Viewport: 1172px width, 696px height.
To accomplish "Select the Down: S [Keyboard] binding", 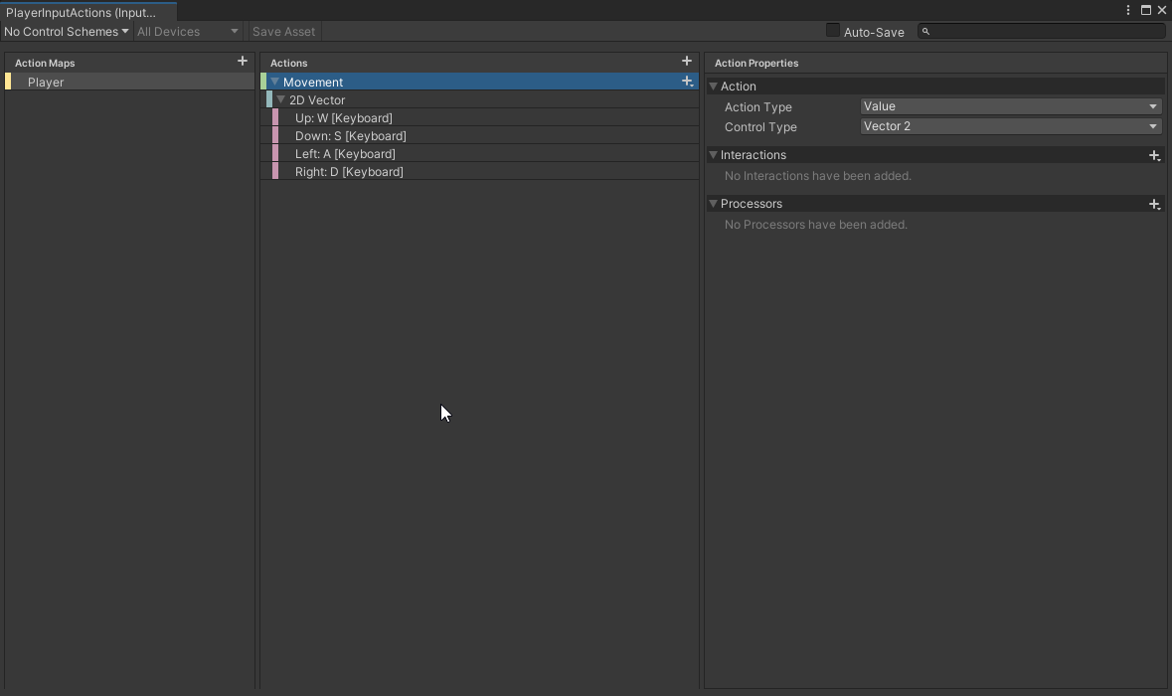I will pos(479,135).
